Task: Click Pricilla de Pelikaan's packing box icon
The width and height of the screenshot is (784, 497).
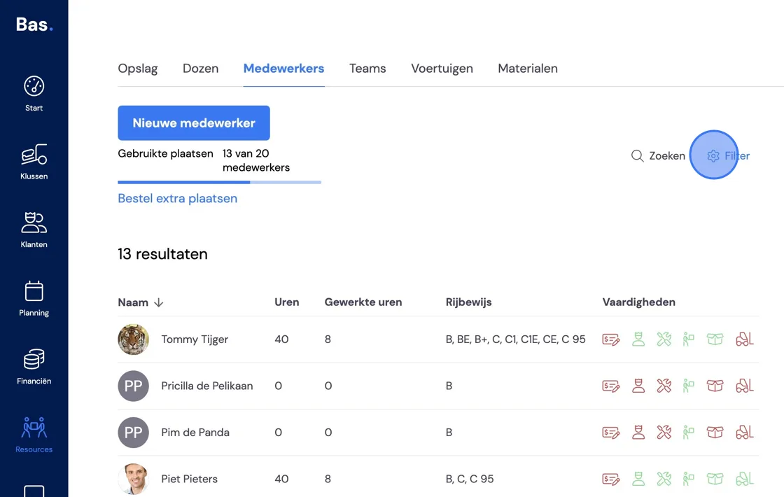Action: tap(715, 386)
